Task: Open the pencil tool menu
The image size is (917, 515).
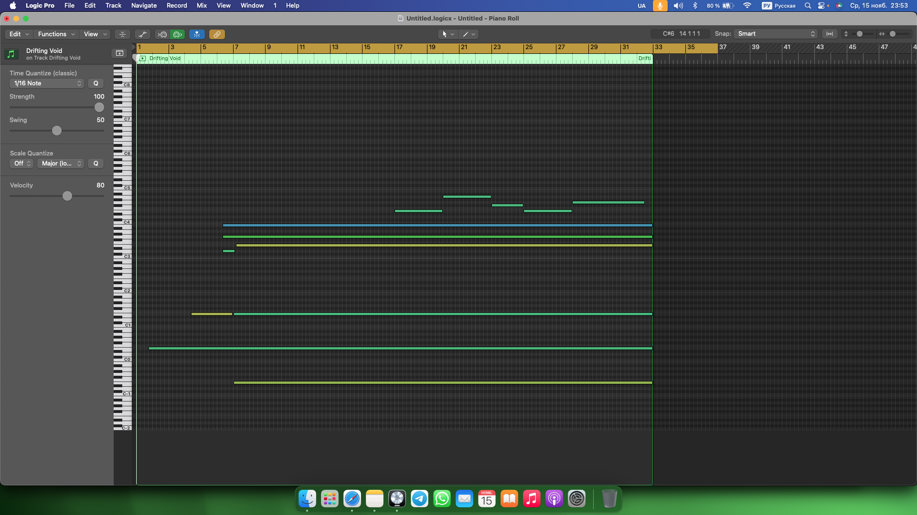Action: pyautogui.click(x=469, y=34)
